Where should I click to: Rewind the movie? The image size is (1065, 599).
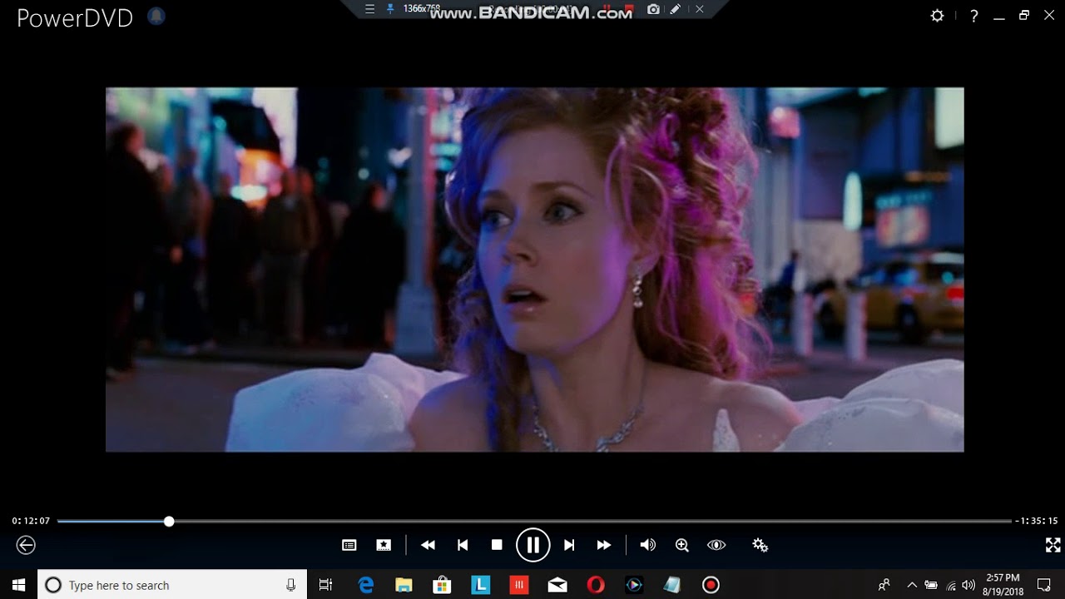428,545
